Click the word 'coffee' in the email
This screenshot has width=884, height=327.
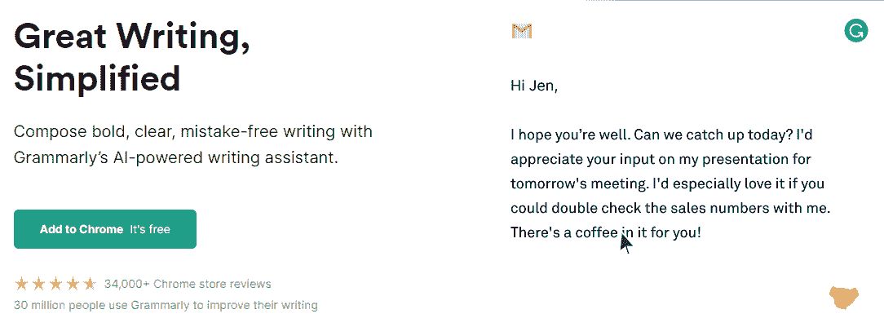pos(596,232)
